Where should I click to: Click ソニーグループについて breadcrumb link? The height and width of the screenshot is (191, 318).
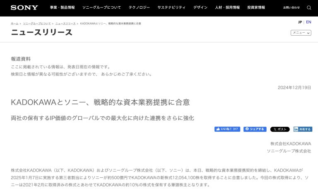pos(37,24)
